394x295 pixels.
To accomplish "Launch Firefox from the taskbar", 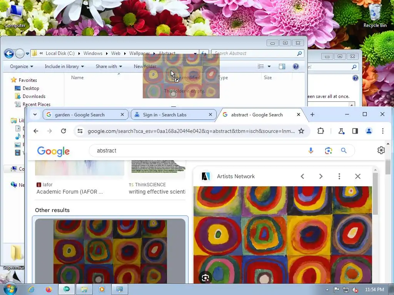I will (48, 290).
